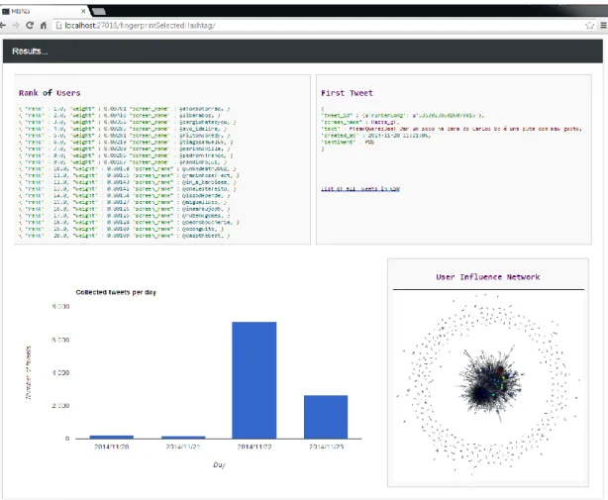Click the tweet_id line in First Tweet
608x500 pixels.
pos(402,115)
